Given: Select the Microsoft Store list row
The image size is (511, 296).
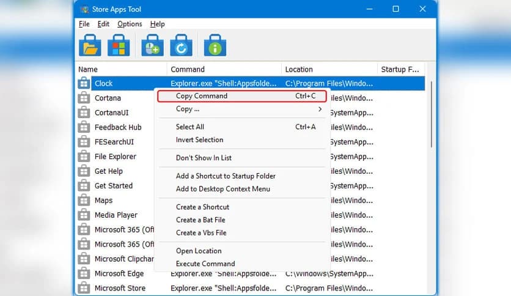Looking at the screenshot, I should [251, 288].
